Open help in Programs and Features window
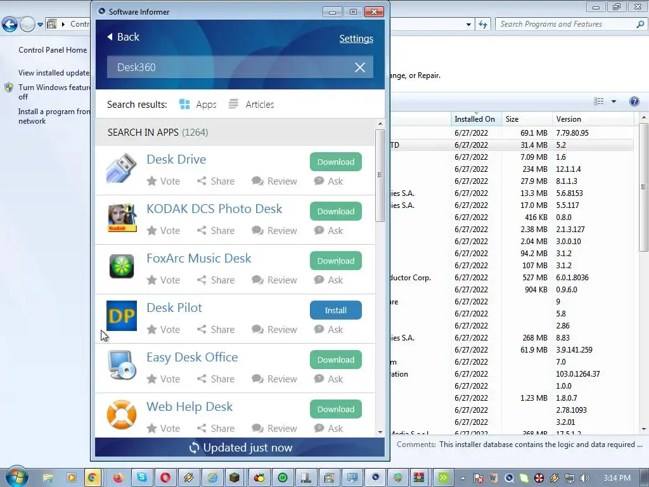 (634, 101)
